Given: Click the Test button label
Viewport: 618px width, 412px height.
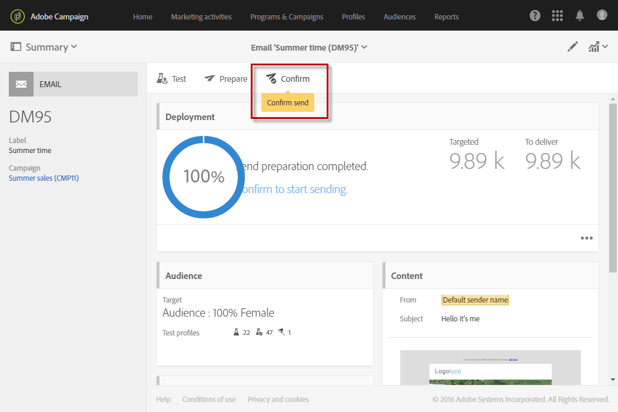Looking at the screenshot, I should pos(179,79).
